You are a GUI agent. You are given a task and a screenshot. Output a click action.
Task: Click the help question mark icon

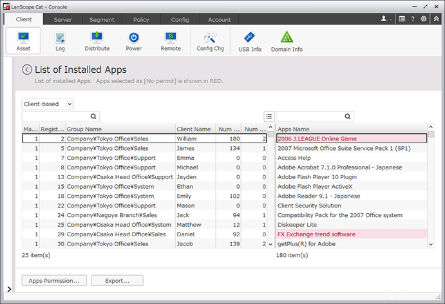[413, 19]
